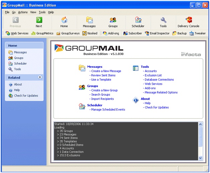Open the Actions menu
The height and width of the screenshot is (173, 210).
click(23, 12)
